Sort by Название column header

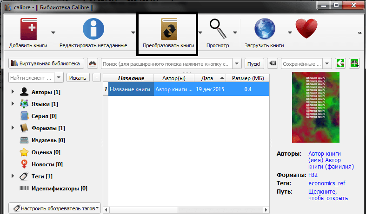131,78
